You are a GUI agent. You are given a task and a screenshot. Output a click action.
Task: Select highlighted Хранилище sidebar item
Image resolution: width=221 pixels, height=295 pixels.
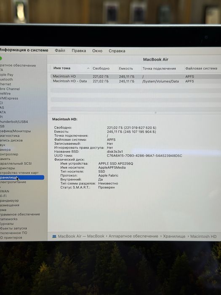point(22,177)
